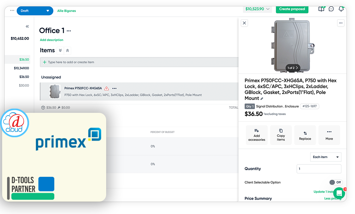Click the Qty 1 badge
355x214 pixels.
250,106
